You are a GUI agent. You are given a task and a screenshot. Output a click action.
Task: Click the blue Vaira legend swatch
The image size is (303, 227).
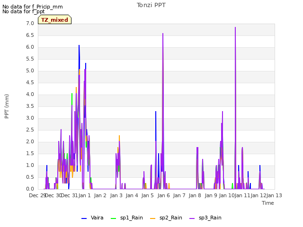(x=84, y=218)
